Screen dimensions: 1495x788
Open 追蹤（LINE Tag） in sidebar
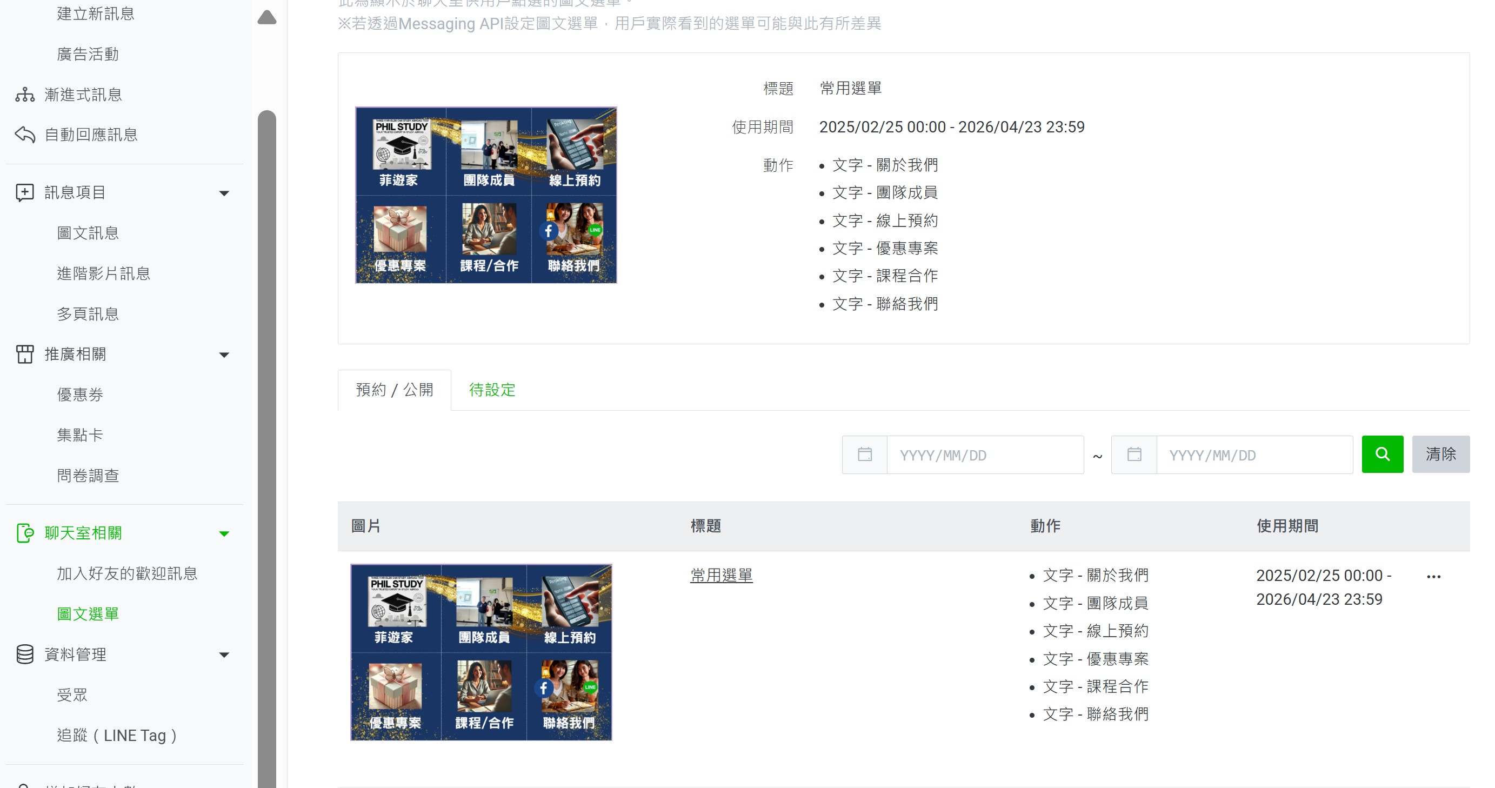117,736
